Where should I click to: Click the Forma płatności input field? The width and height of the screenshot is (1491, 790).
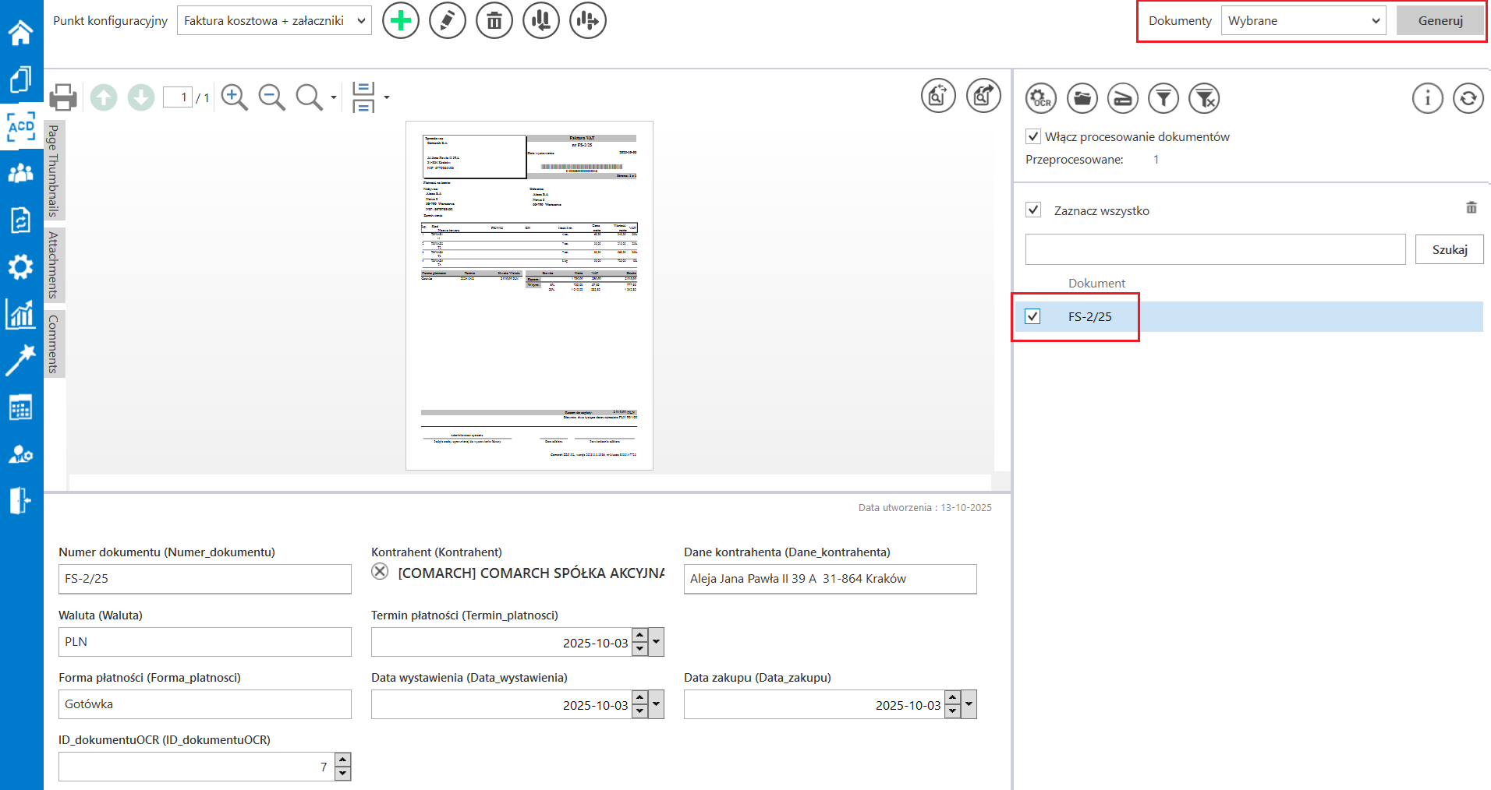[x=205, y=704]
